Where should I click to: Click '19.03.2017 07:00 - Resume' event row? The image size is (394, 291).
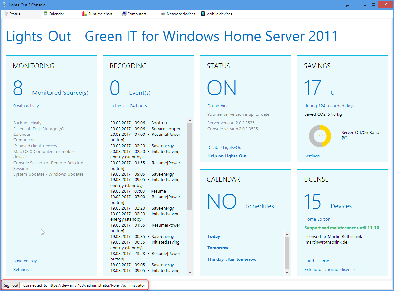(x=138, y=191)
